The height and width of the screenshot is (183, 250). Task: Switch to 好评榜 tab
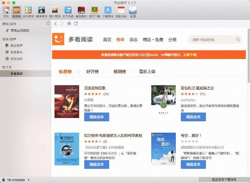pos(92,71)
